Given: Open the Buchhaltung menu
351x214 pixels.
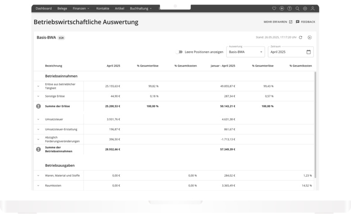Looking at the screenshot, I should [141, 9].
